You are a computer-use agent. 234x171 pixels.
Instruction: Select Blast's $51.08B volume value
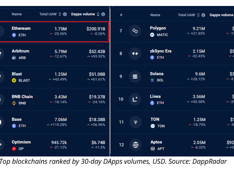point(97,74)
